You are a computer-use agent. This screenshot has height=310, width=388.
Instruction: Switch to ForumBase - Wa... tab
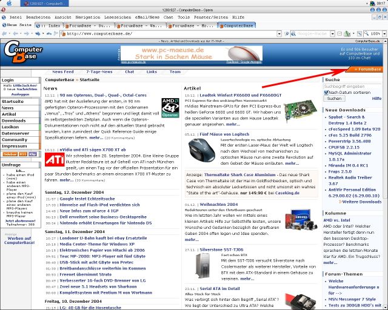(141, 25)
